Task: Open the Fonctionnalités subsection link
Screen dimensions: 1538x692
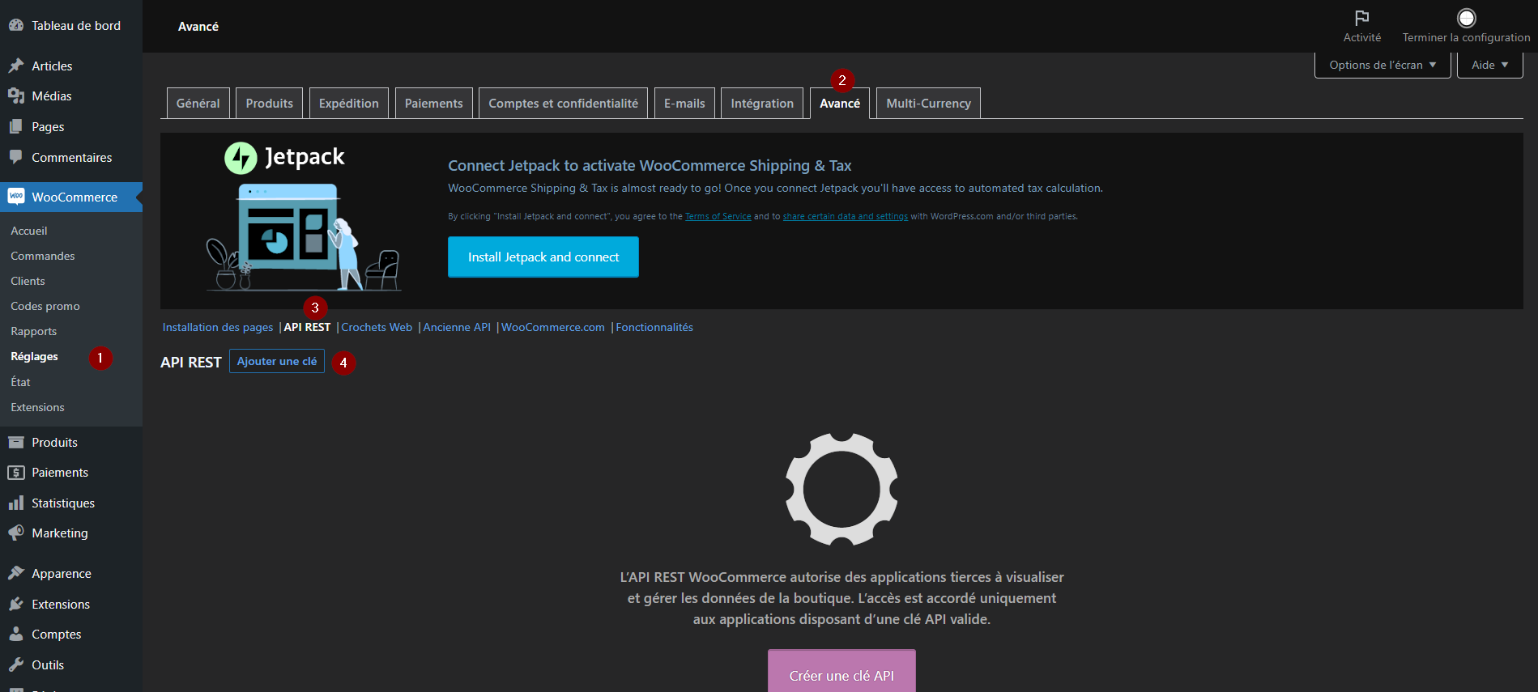Action: pos(654,327)
